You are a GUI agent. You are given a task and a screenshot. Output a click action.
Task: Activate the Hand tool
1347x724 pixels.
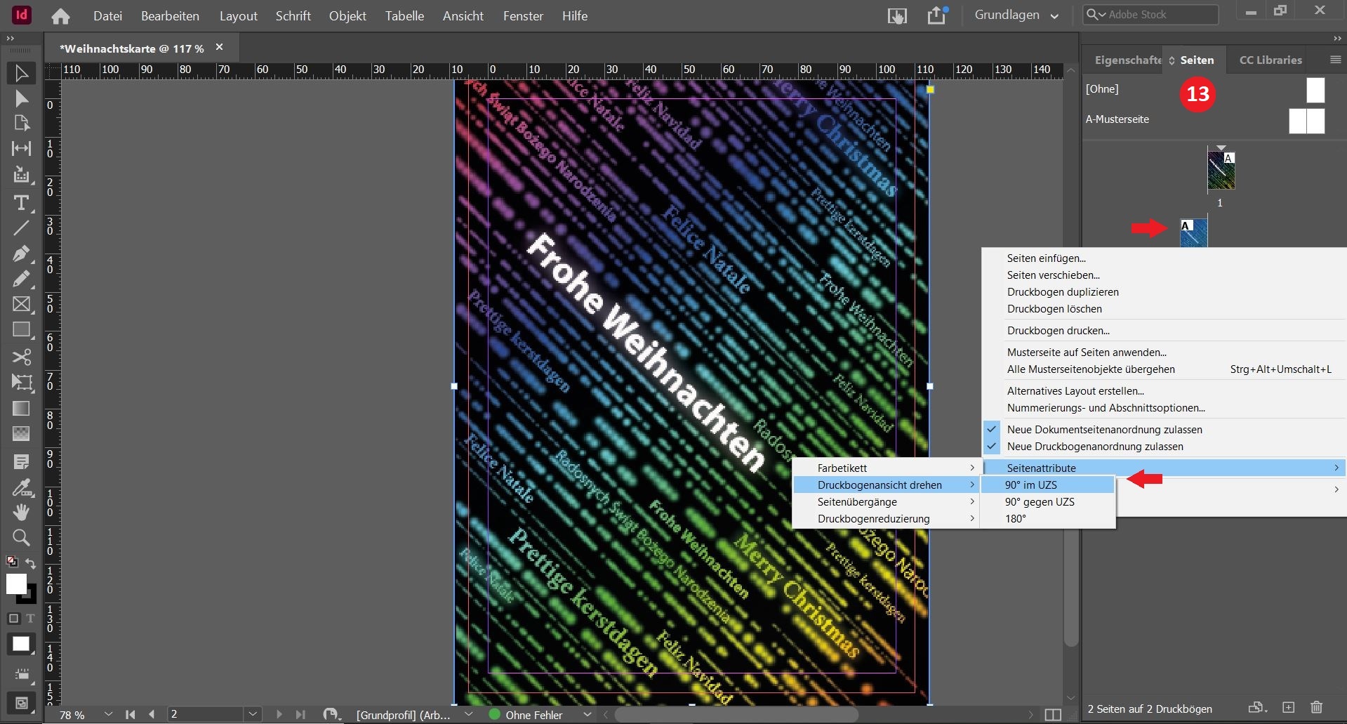[21, 512]
